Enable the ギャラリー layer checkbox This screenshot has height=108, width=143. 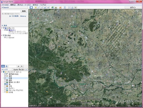pos(5,88)
